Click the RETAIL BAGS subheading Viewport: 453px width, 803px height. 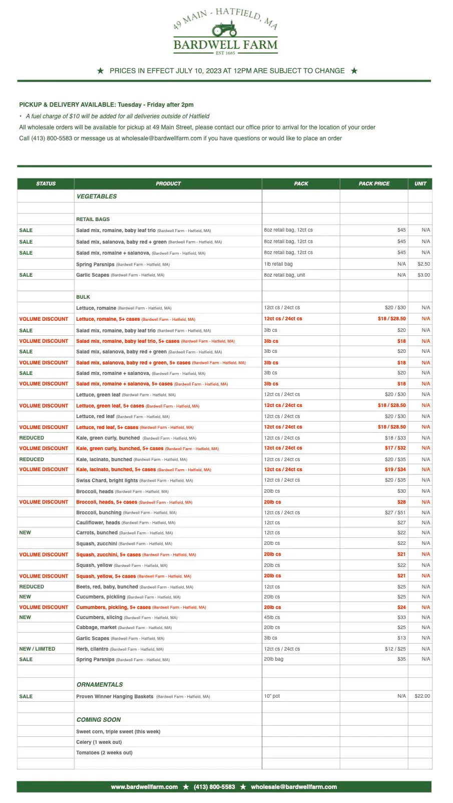pyautogui.click(x=93, y=219)
